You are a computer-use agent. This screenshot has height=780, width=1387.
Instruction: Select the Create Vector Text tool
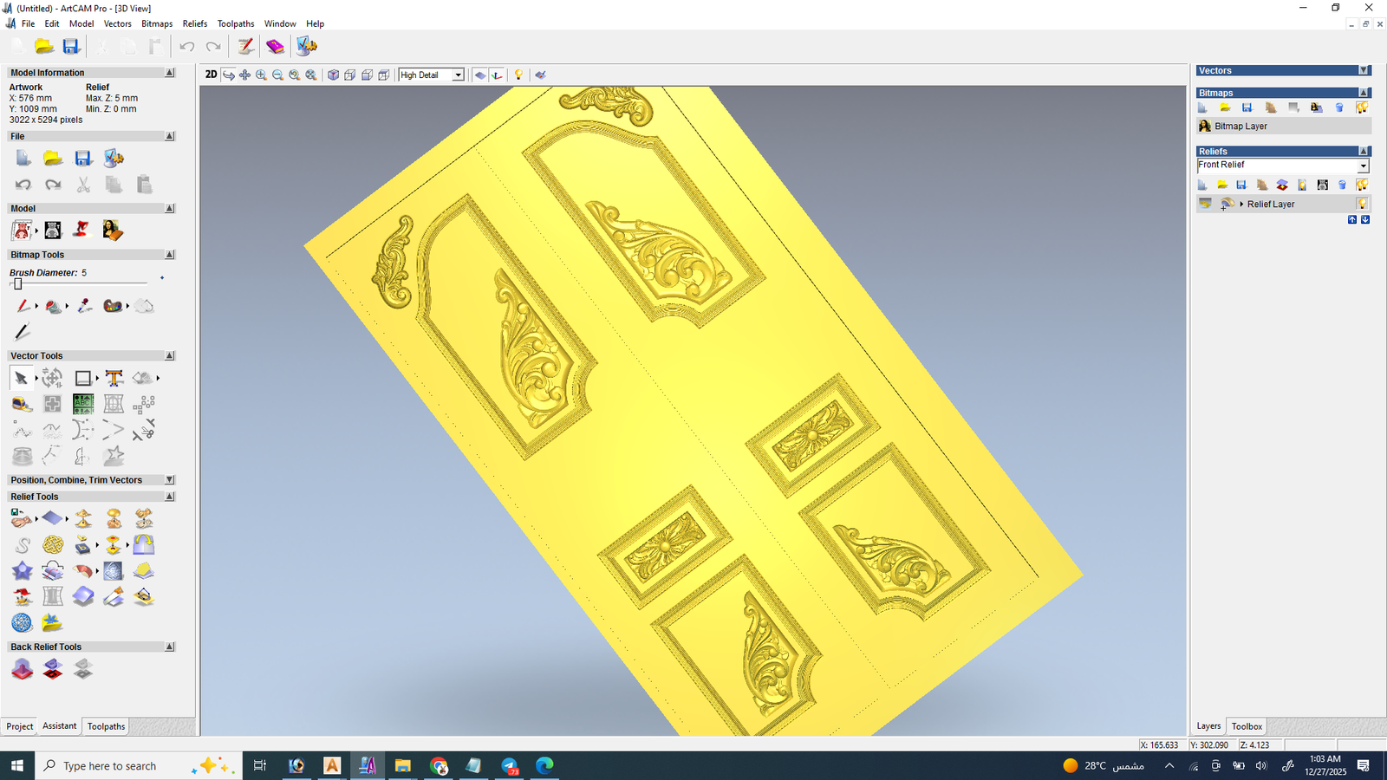point(114,378)
